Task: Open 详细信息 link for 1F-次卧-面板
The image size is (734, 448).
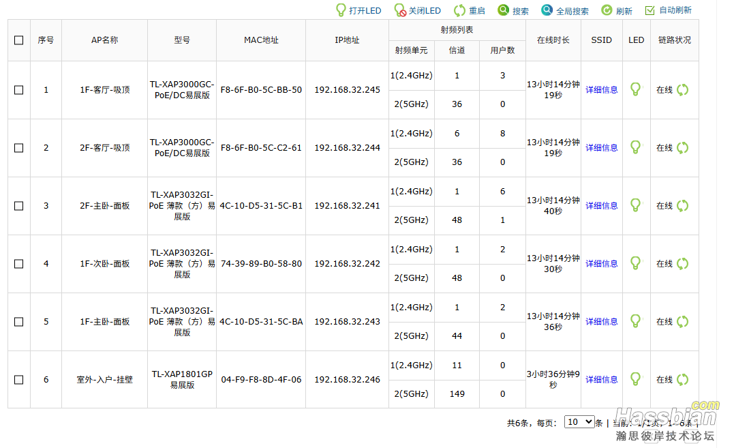Action: point(602,264)
